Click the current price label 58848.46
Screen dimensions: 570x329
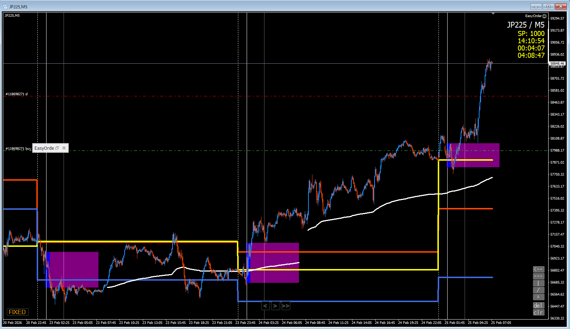coord(557,64)
